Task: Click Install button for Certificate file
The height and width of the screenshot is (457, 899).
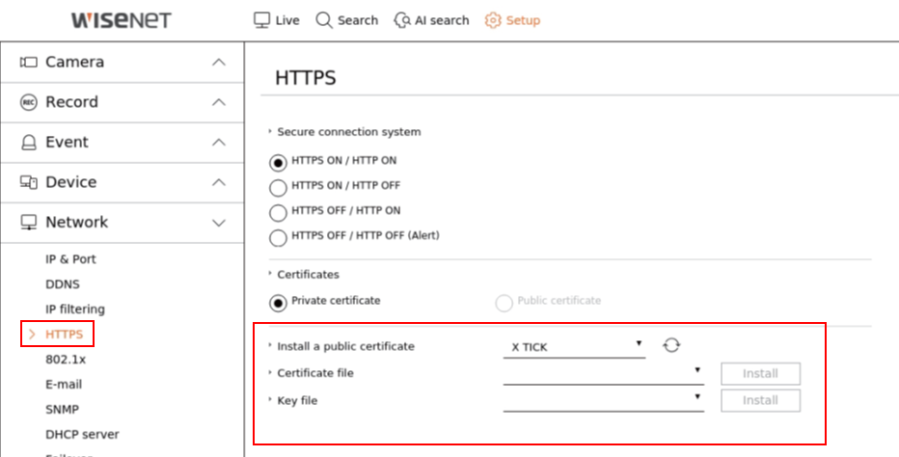Action: click(x=760, y=373)
